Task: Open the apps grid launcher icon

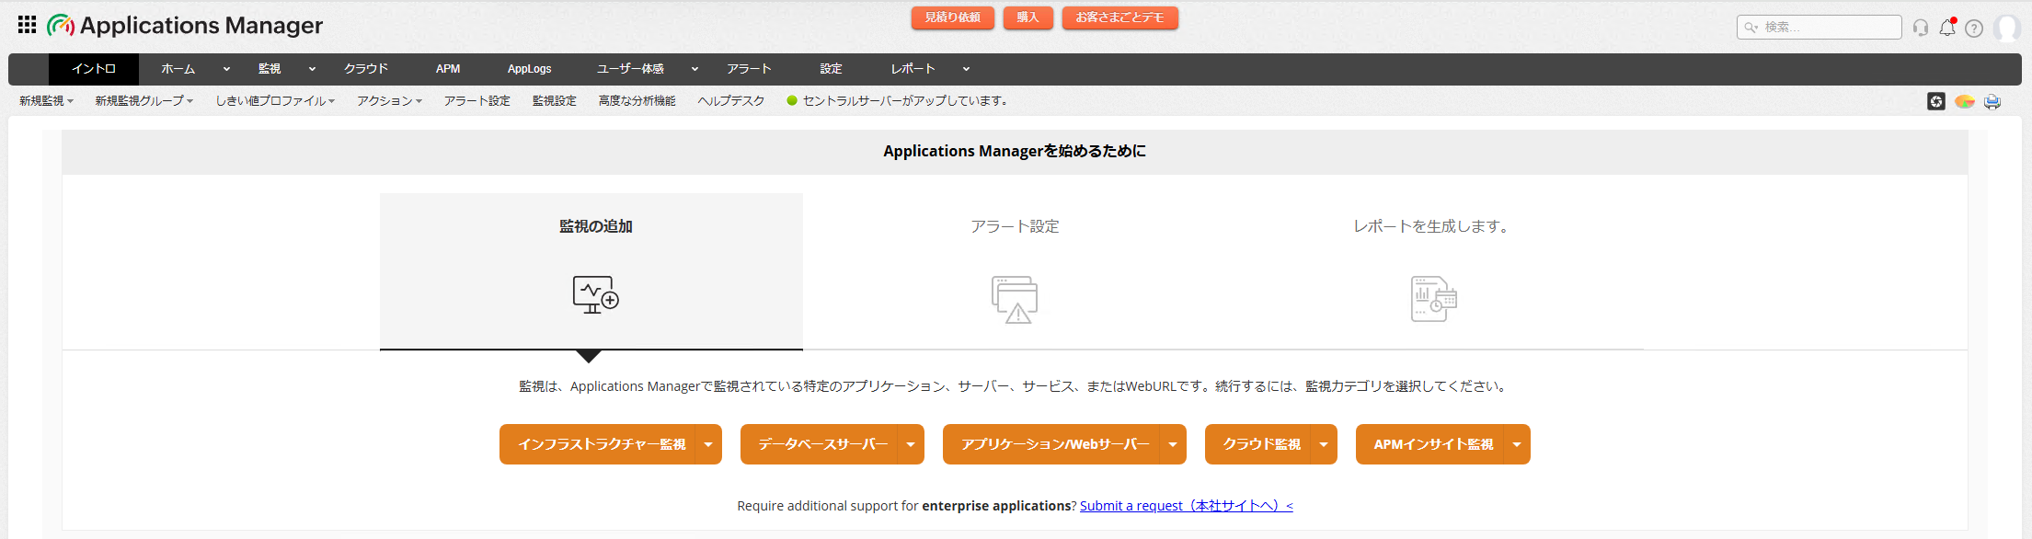Action: pyautogui.click(x=28, y=25)
